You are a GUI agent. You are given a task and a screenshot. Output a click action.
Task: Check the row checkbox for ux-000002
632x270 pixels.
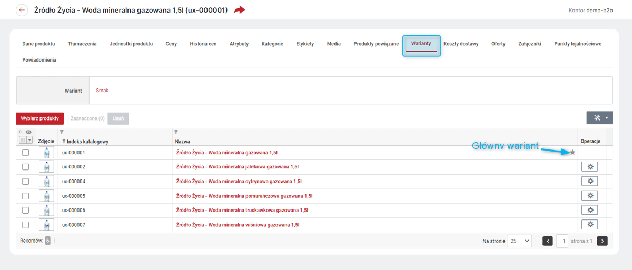[x=25, y=167]
